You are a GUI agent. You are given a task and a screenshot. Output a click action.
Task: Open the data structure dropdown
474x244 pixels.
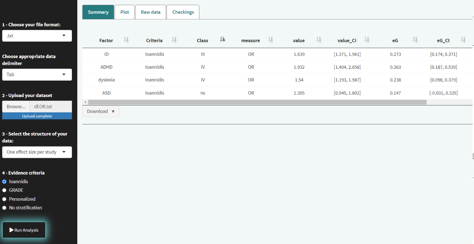coord(37,152)
